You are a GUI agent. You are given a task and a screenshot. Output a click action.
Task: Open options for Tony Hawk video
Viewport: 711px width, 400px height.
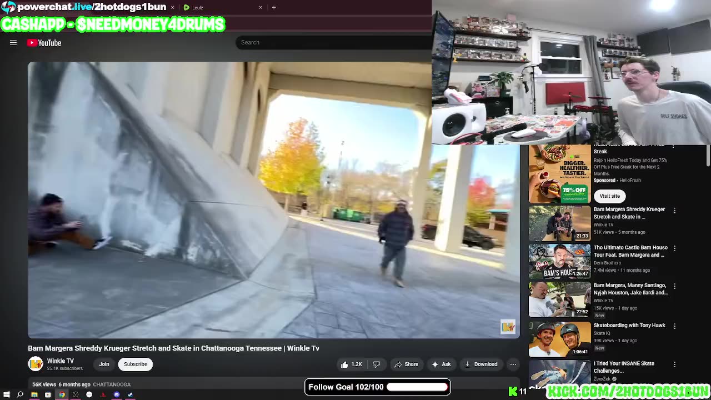tap(674, 326)
